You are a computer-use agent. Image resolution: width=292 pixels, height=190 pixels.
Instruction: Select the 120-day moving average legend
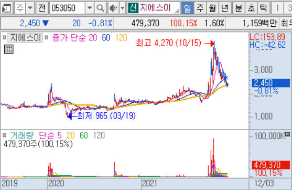pyautogui.click(x=121, y=38)
